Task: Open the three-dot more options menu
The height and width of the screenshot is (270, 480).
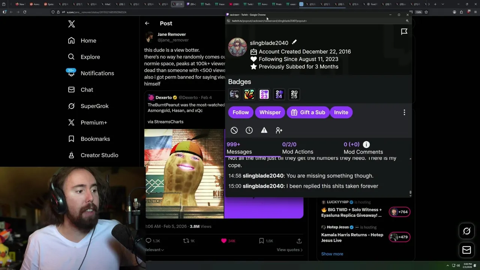Action: [404, 112]
